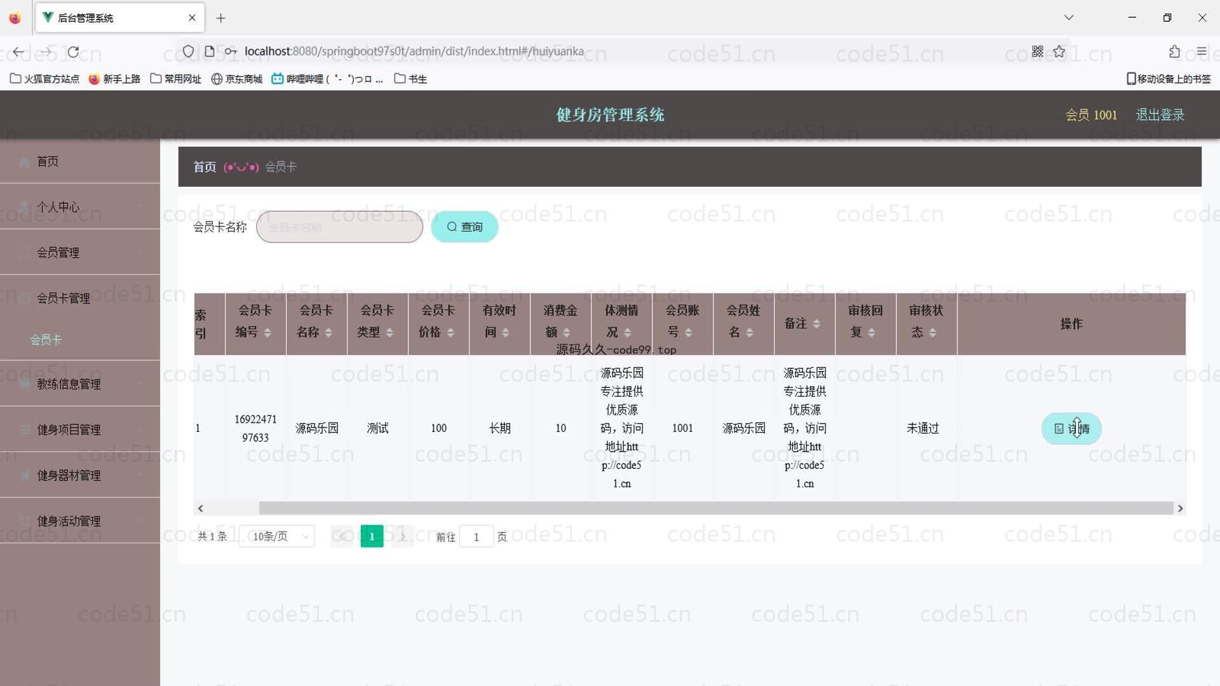
Task: Click the 长期 validity cell
Action: click(x=499, y=429)
